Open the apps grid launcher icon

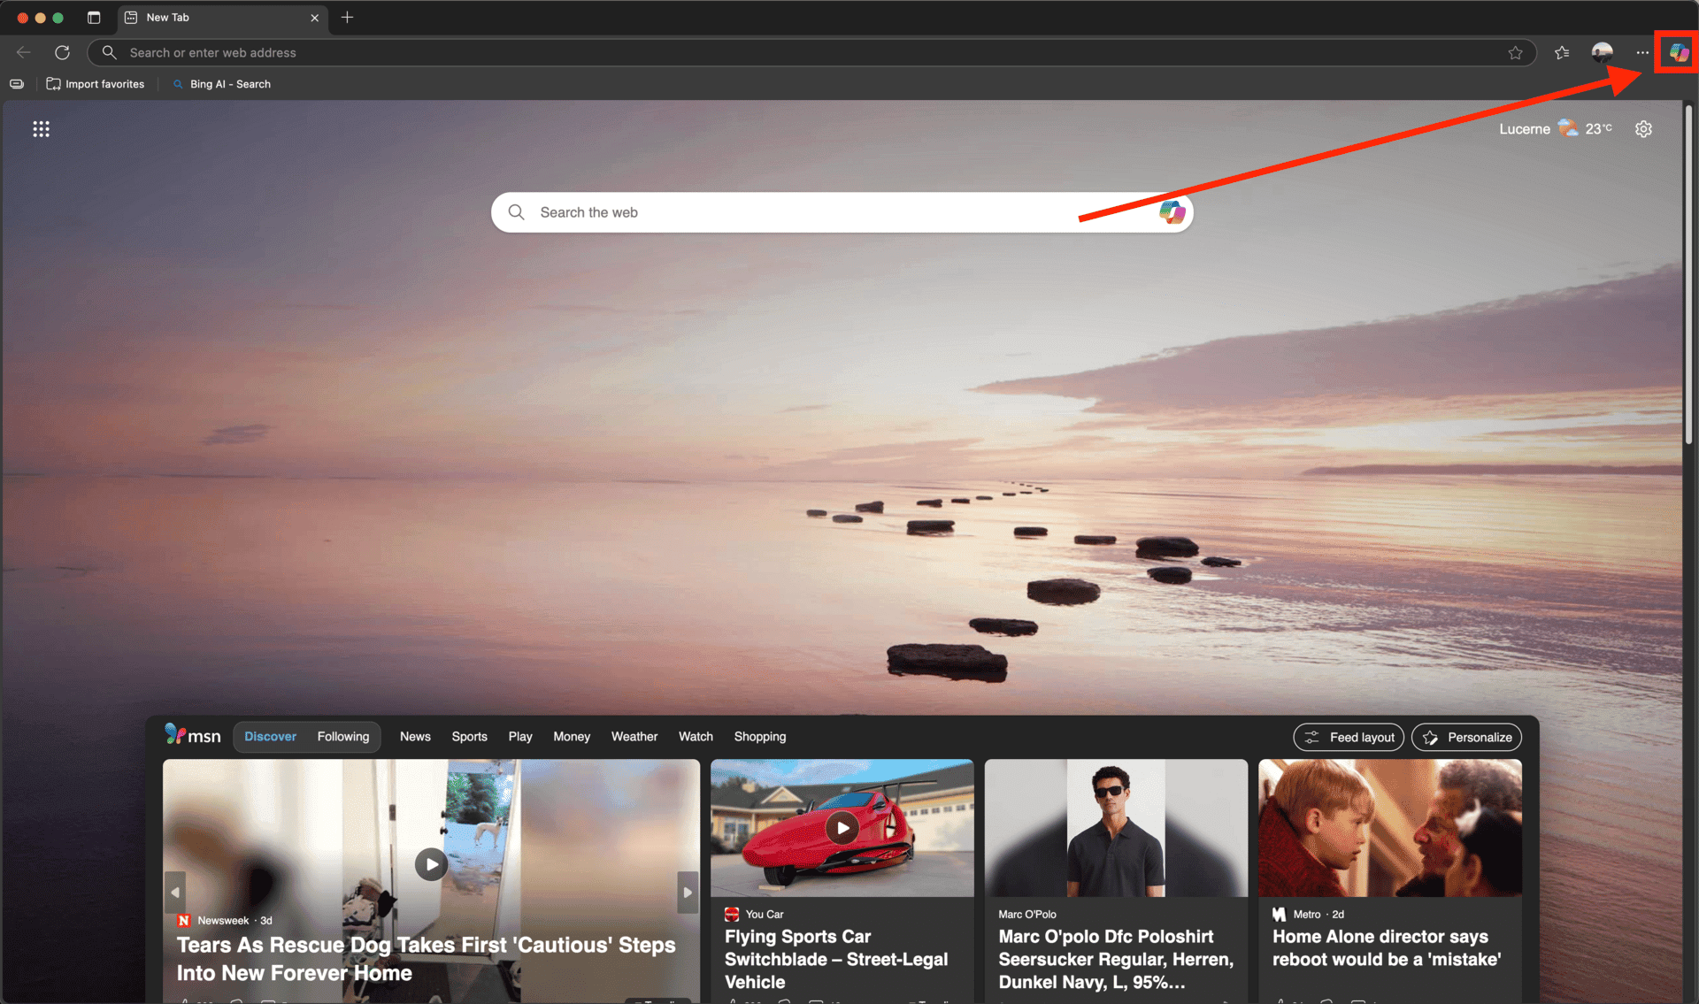[x=41, y=129]
